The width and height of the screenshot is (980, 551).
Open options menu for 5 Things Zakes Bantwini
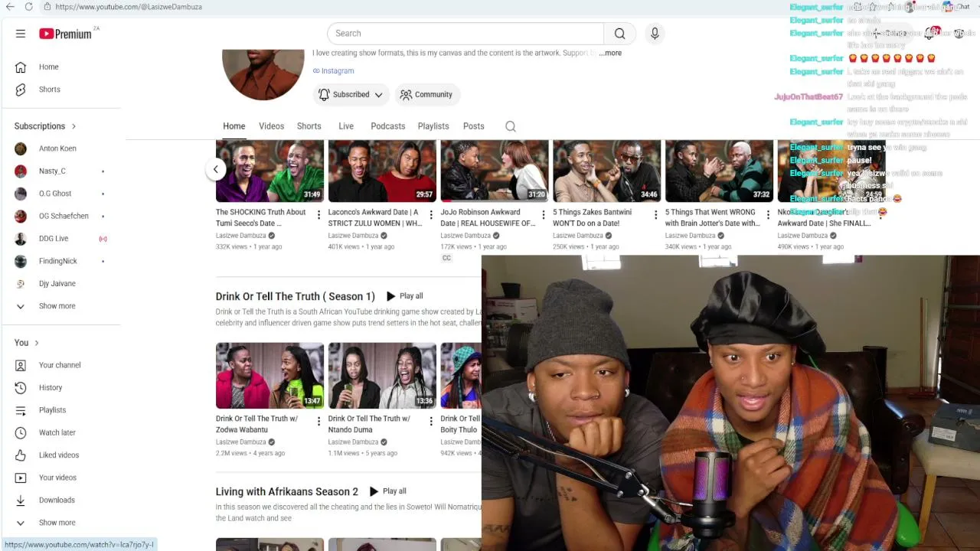point(655,215)
